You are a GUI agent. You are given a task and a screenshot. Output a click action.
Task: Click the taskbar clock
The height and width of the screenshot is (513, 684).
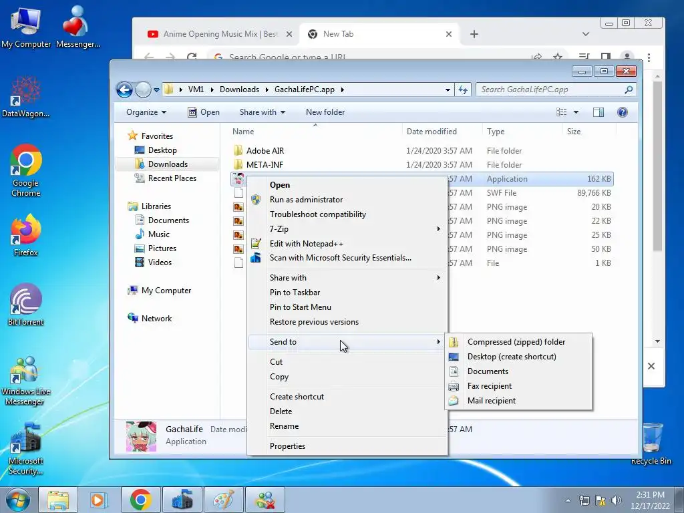[649, 500]
